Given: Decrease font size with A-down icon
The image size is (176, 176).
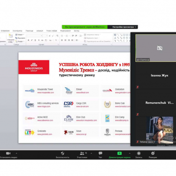Looking at the screenshot, I should [53, 36].
